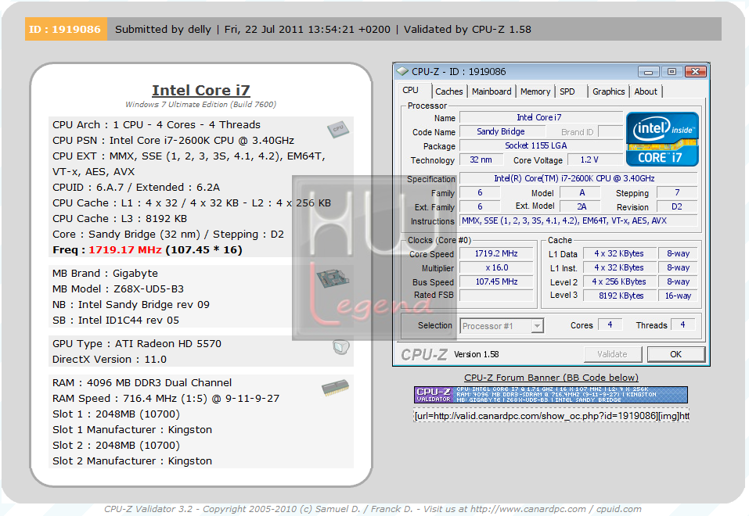The width and height of the screenshot is (749, 516).
Task: Click the Level 3 value 8192 KBytes
Action: 619,296
